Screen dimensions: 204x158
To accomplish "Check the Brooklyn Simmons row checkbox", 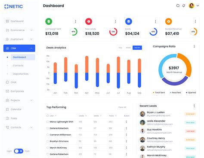I will pyautogui.click(x=47, y=141).
